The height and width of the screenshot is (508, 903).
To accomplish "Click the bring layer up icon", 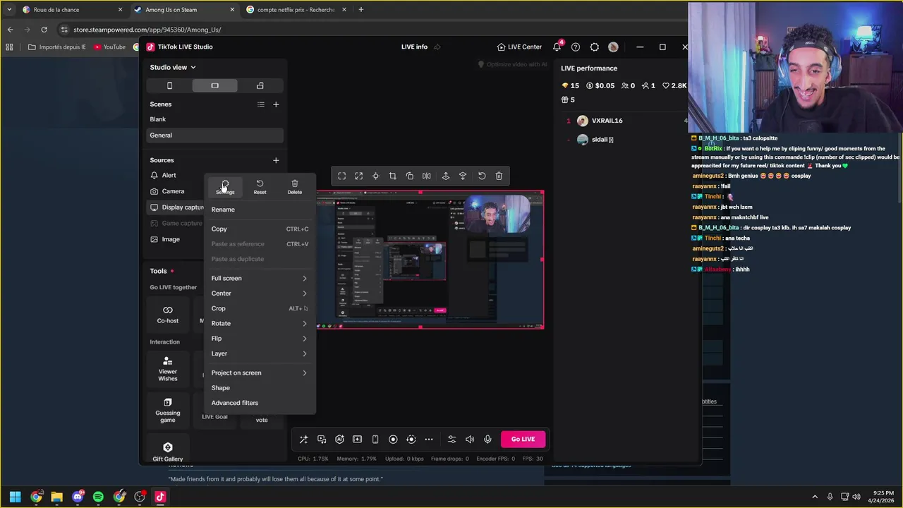I will coord(445,176).
